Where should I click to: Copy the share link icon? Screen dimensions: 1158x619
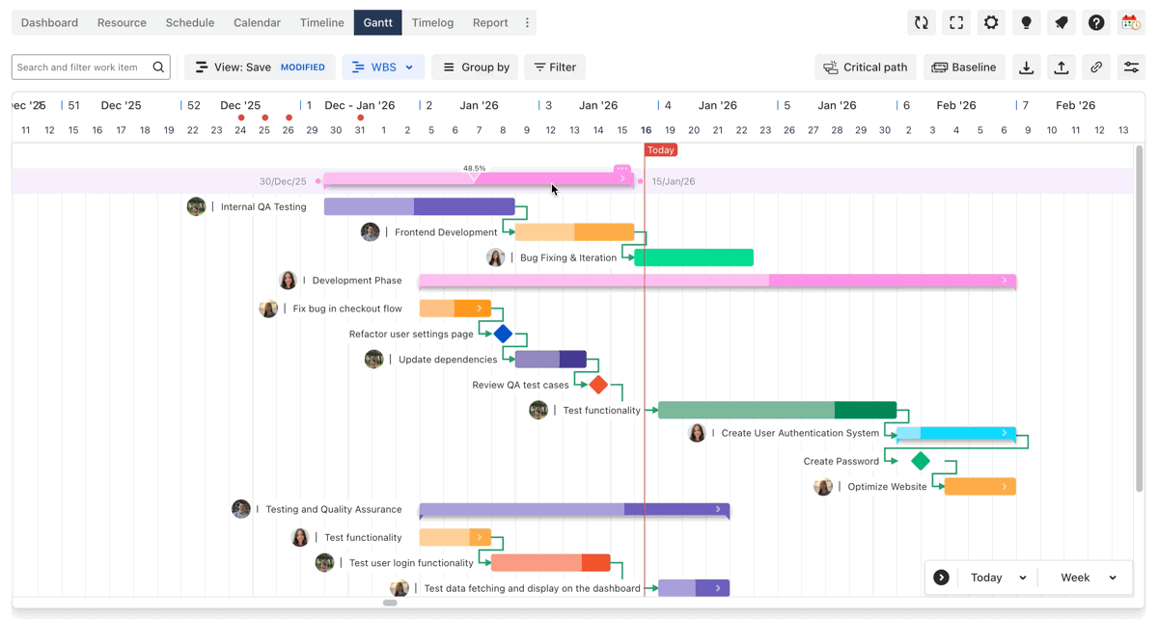pos(1096,67)
